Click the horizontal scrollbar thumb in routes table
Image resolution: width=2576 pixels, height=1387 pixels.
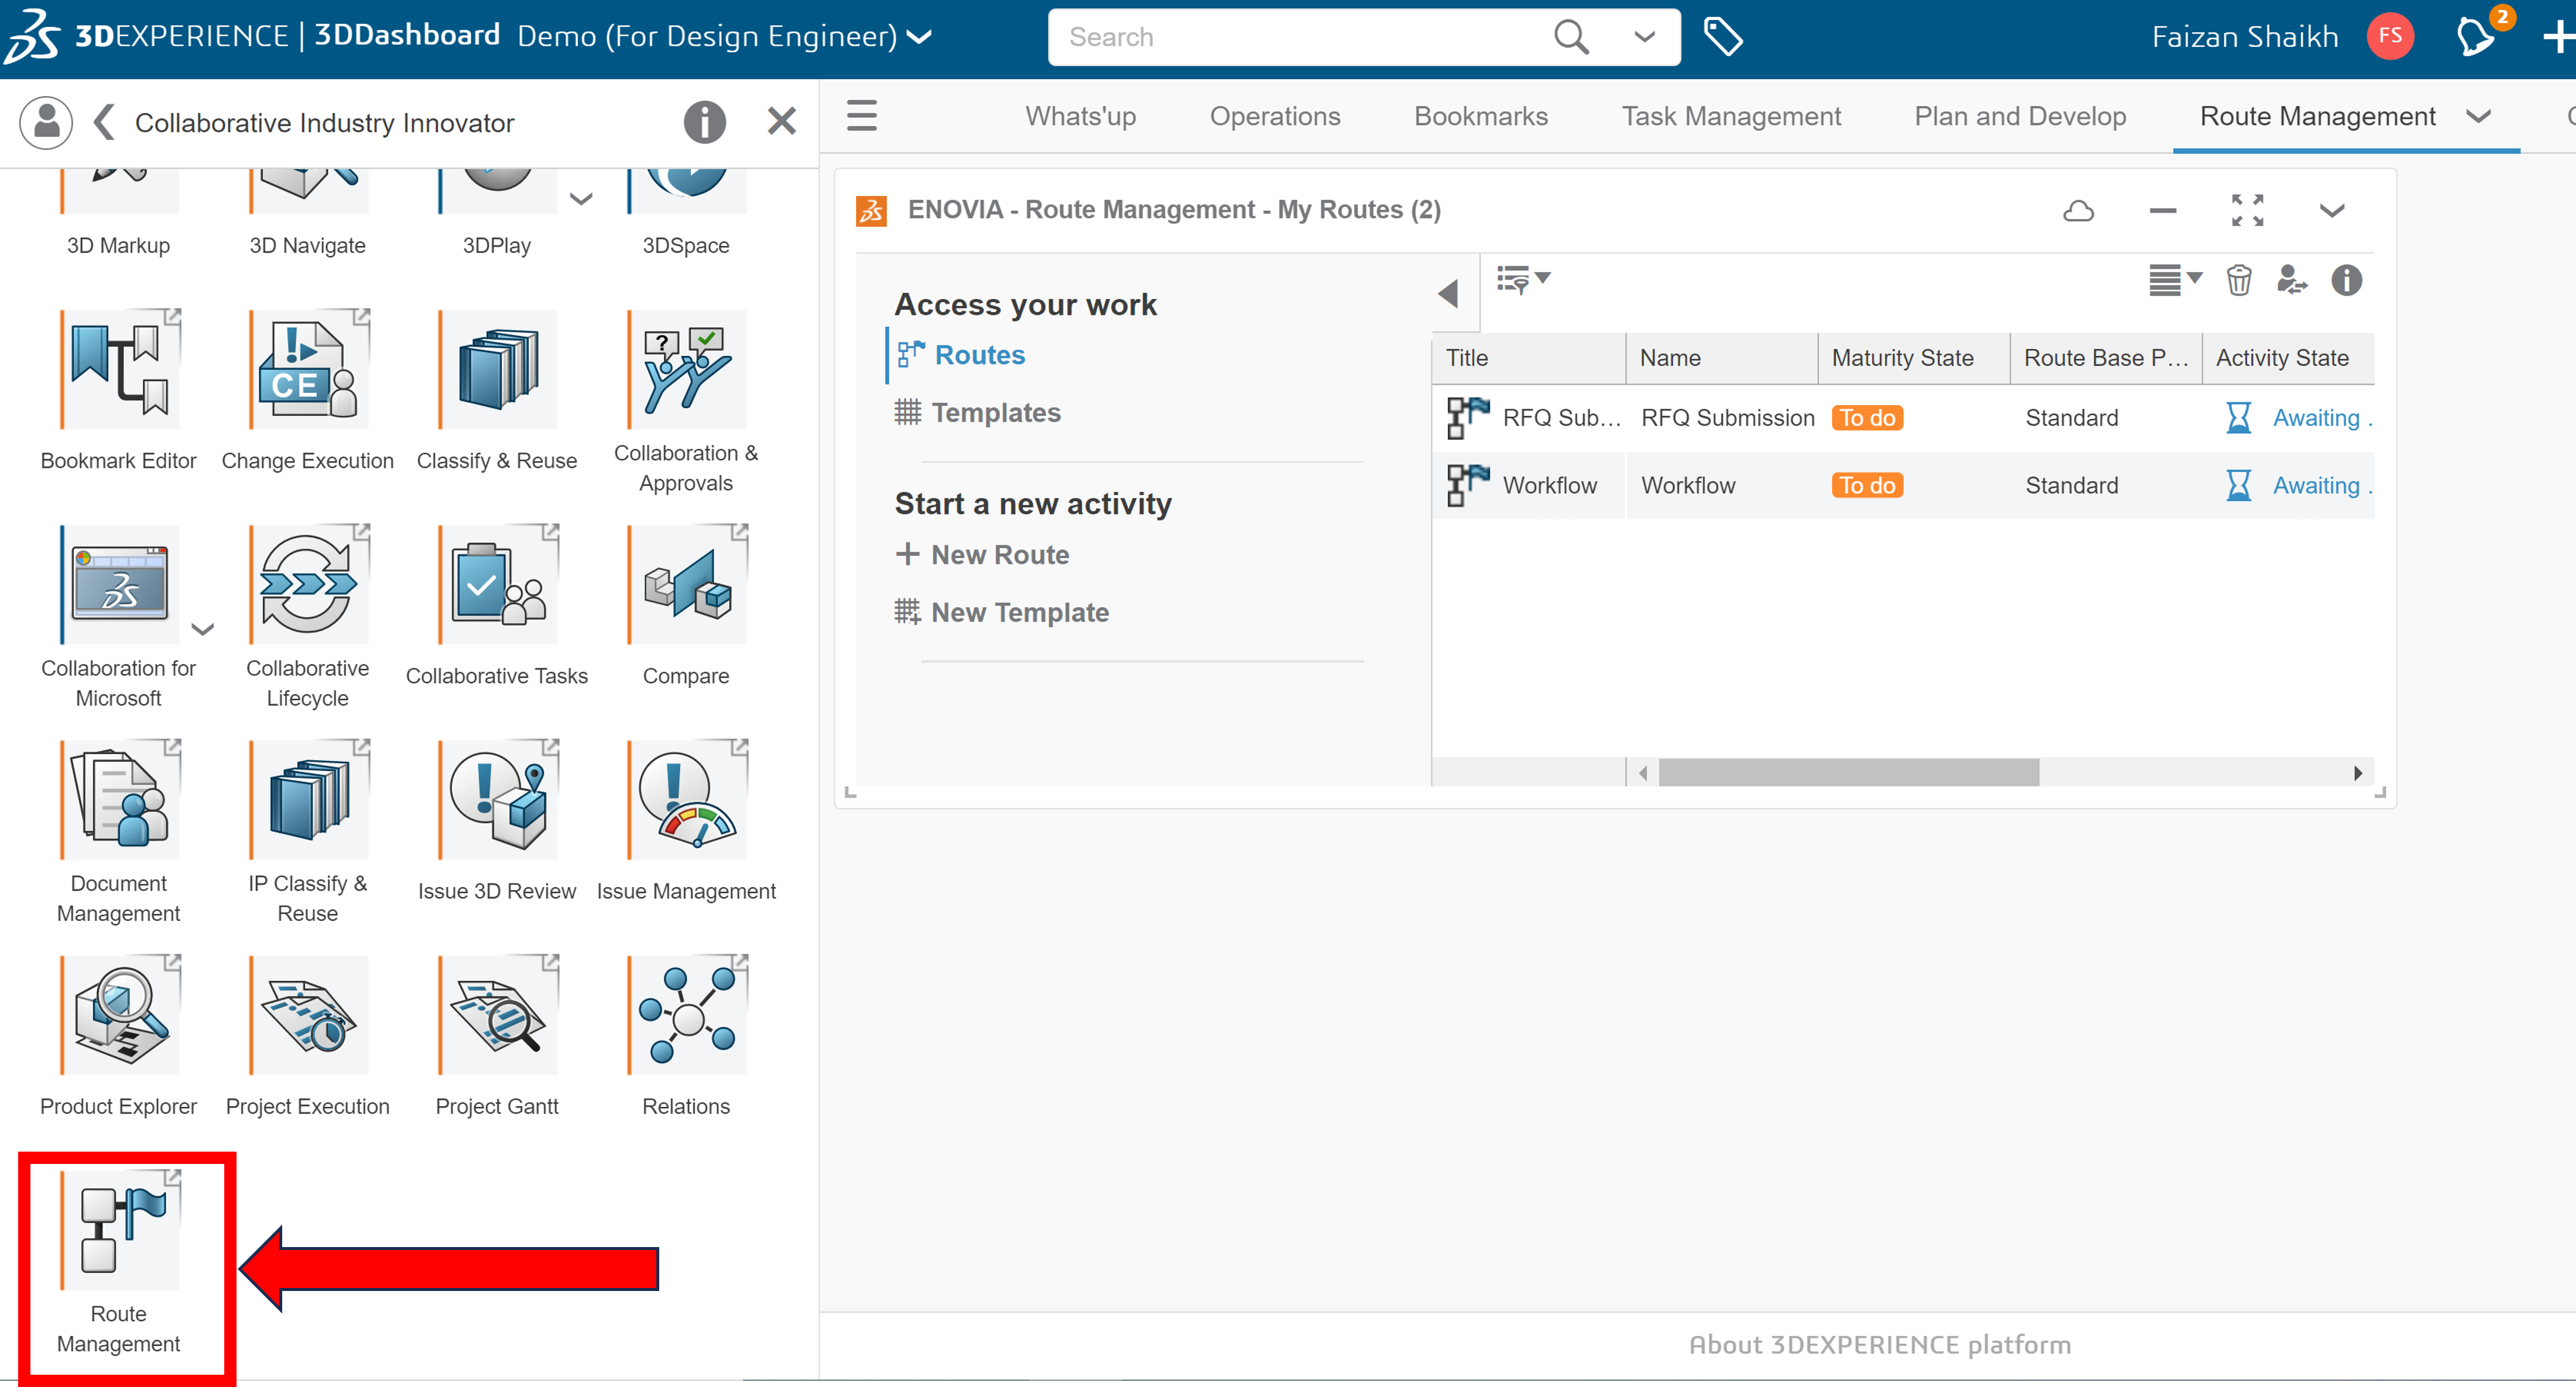[x=1848, y=772]
